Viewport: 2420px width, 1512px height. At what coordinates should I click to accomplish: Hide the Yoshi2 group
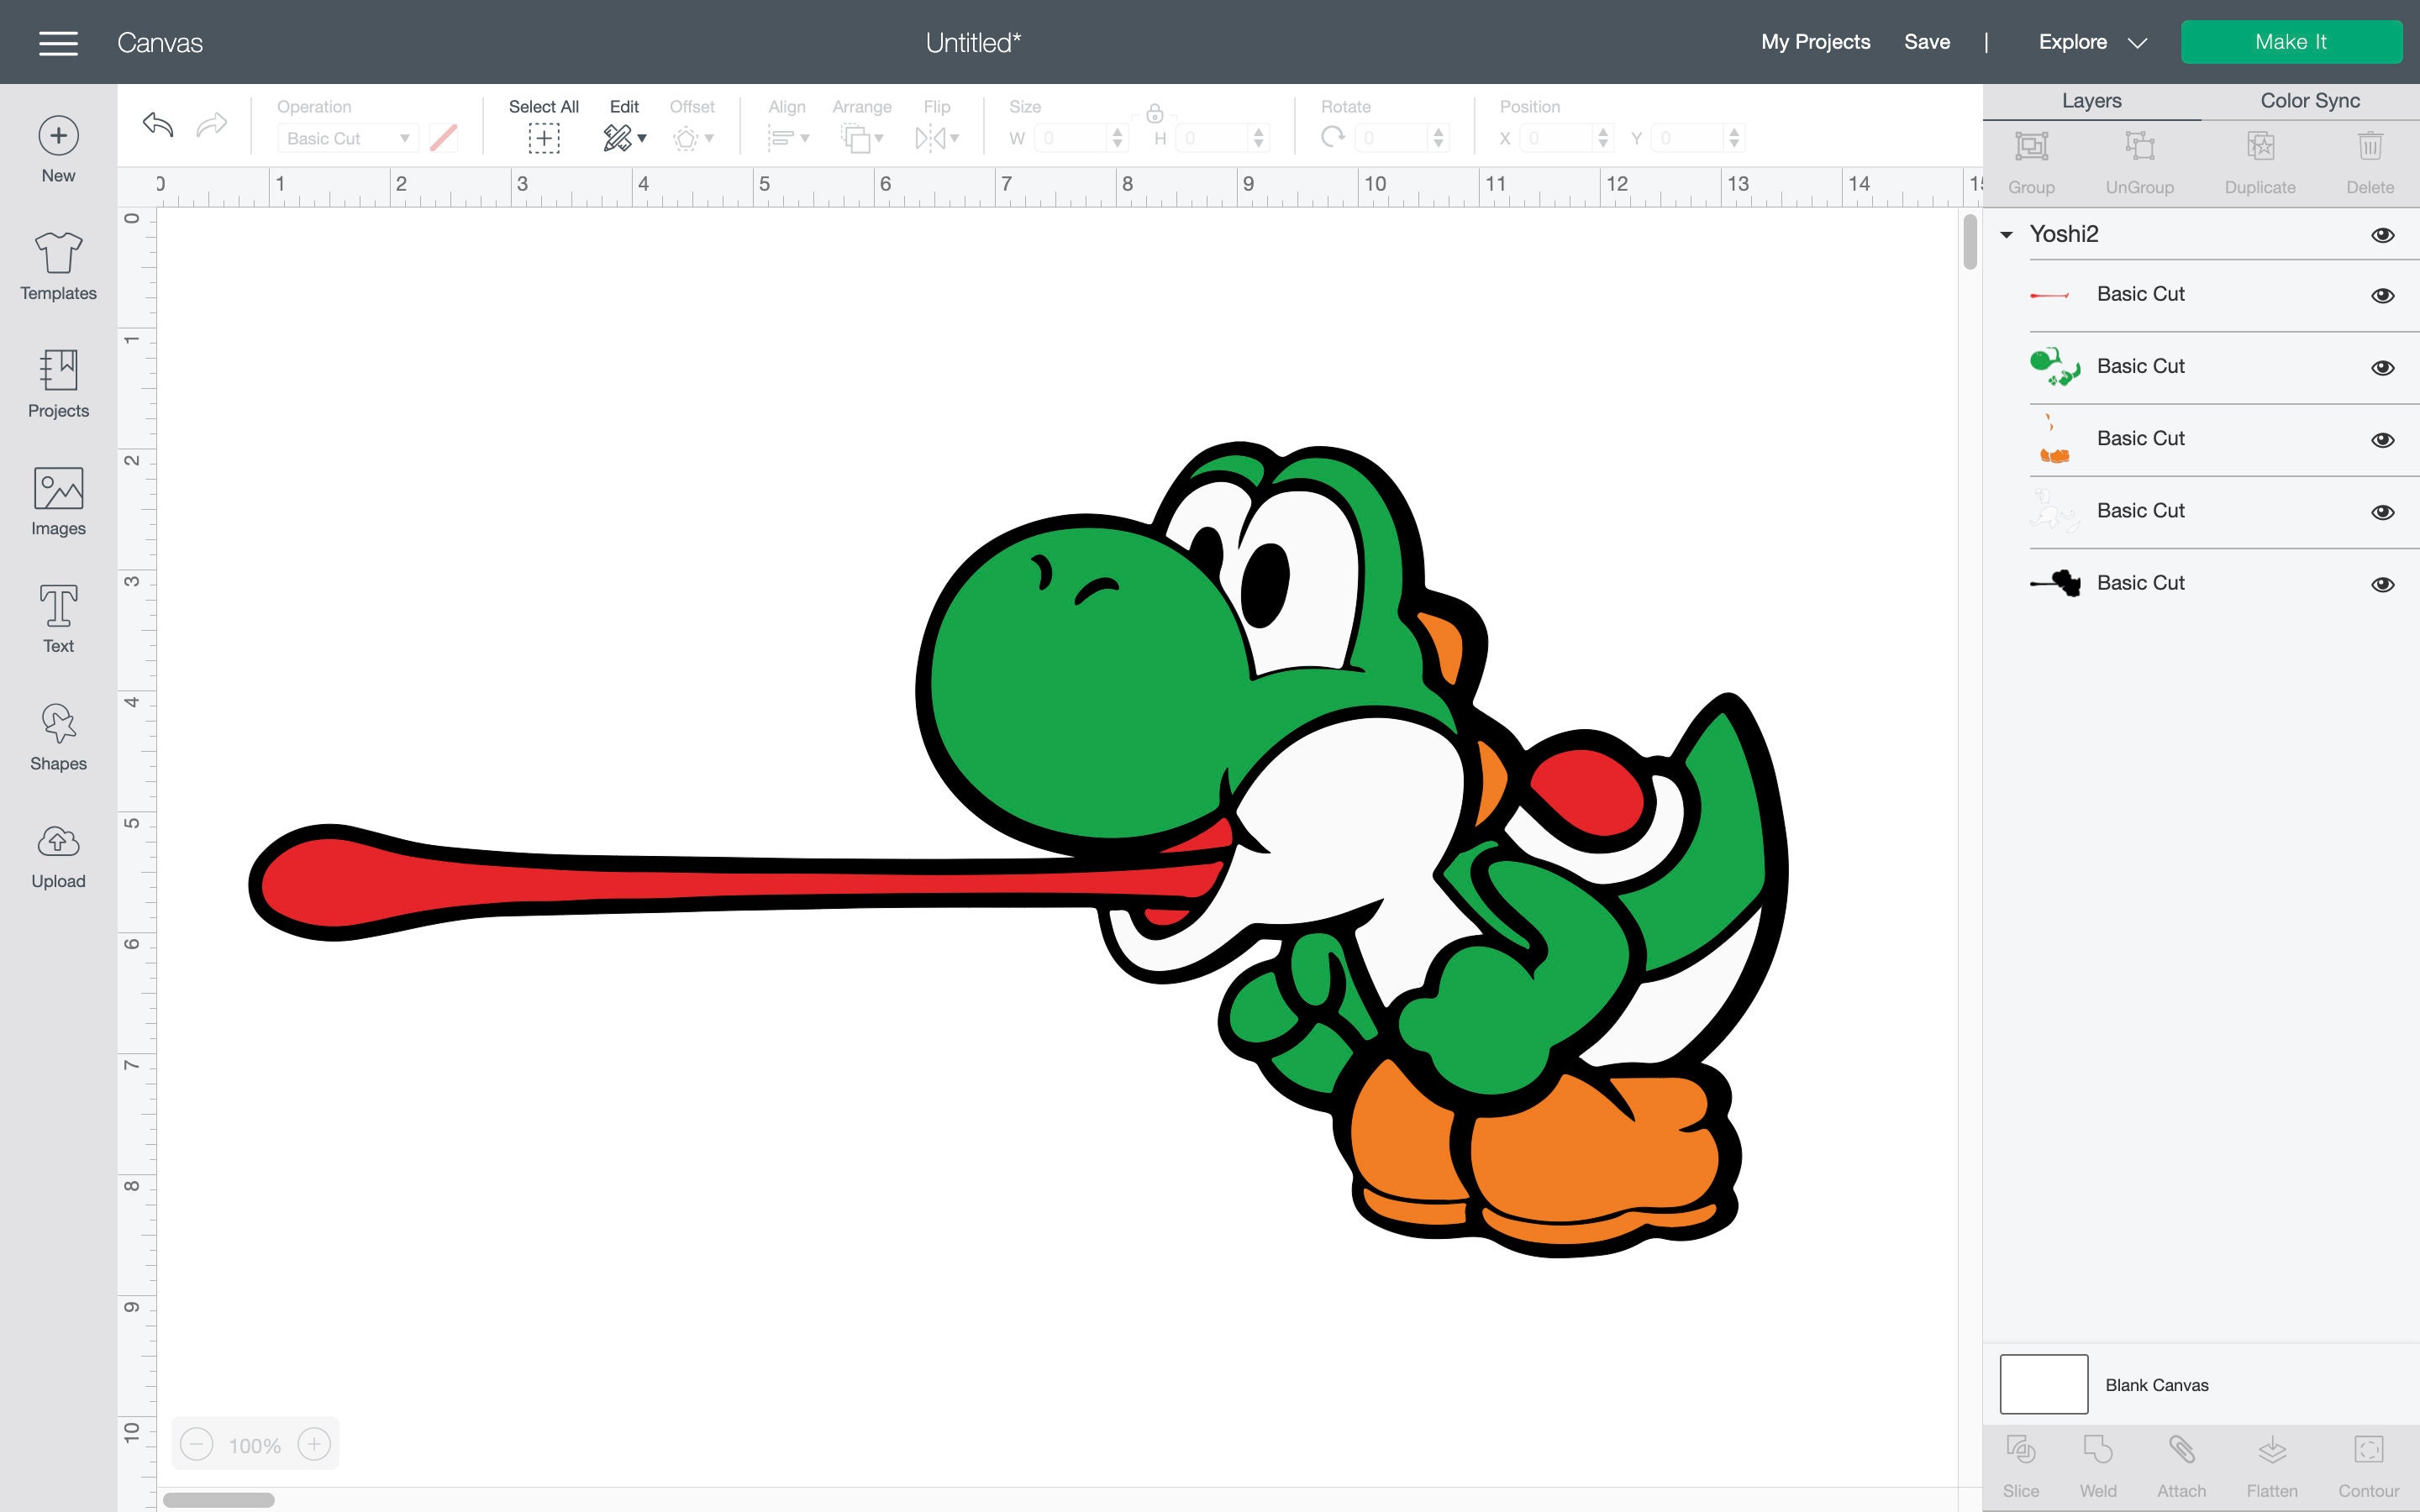click(x=2383, y=235)
